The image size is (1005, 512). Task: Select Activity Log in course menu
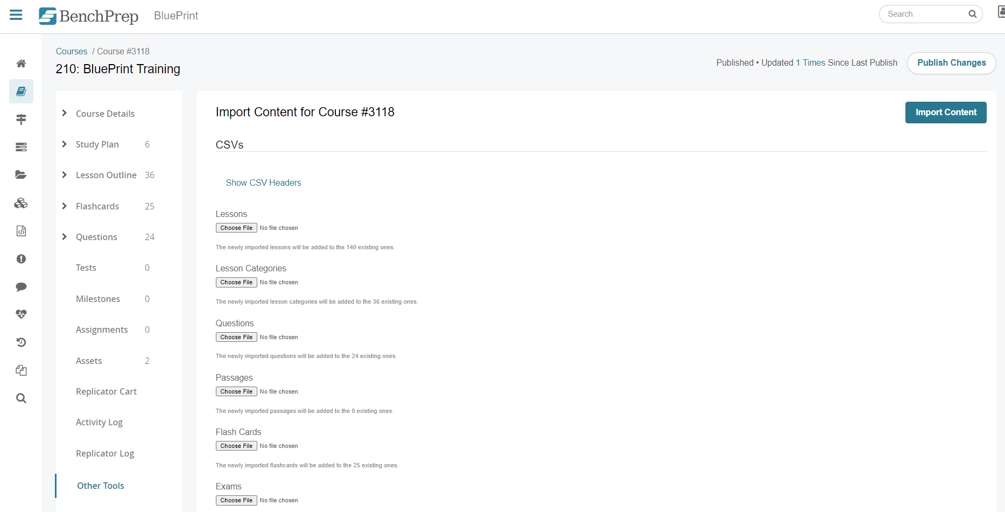coord(99,422)
